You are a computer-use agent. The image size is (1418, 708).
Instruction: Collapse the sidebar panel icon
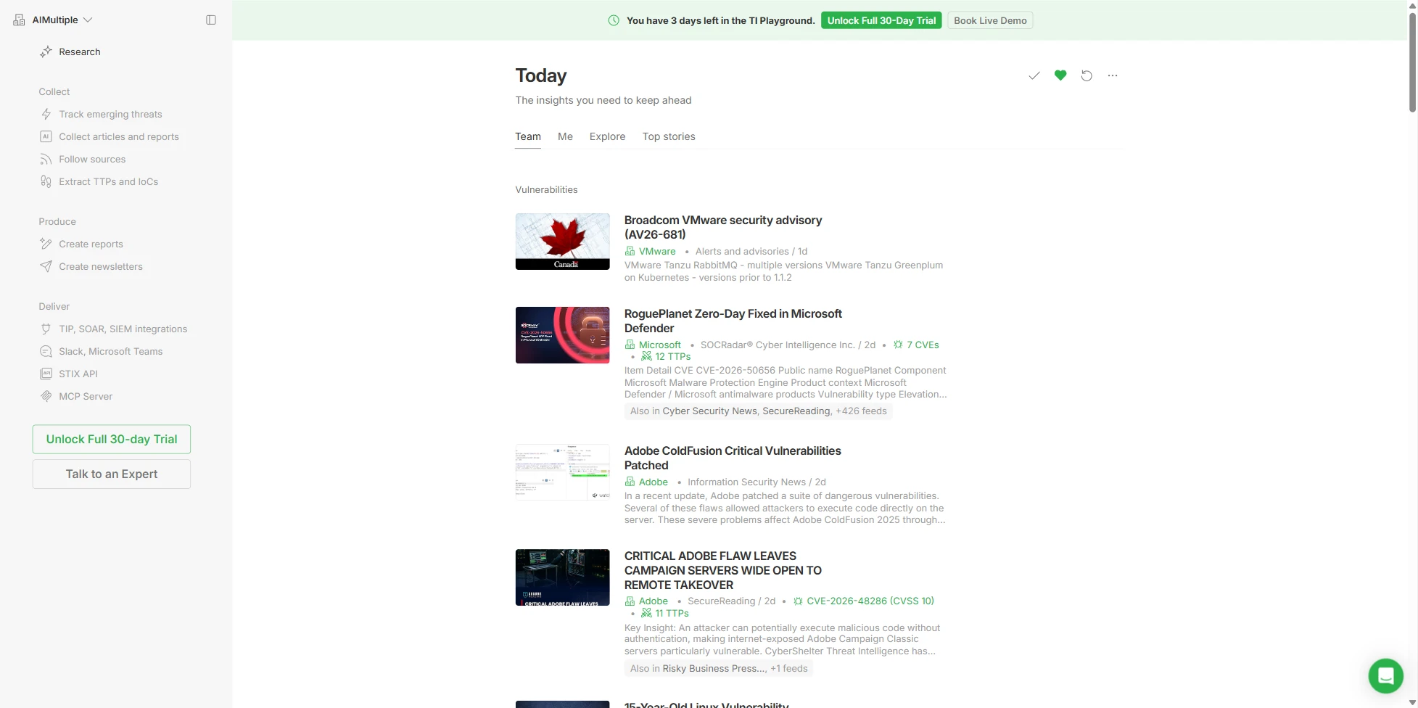(211, 20)
